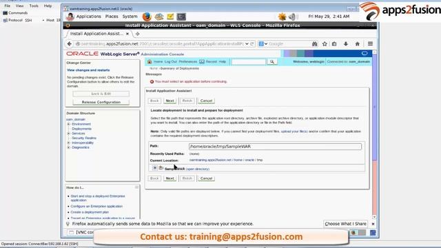Open a new Firefox tab with plus
Viewport: 441px width, 248px height.
[x=137, y=34]
